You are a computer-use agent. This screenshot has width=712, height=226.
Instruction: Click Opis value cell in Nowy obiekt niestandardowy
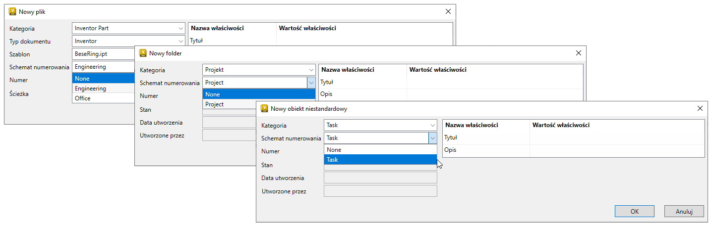[616, 150]
